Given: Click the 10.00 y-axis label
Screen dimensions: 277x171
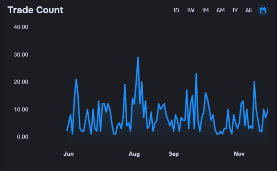Looking at the screenshot, I should pos(21,109).
